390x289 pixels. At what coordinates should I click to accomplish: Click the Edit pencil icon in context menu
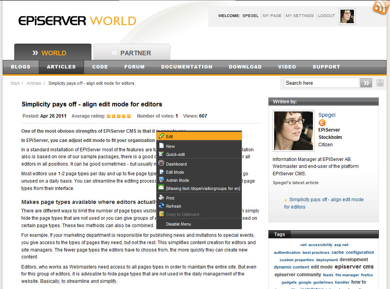pos(161,136)
